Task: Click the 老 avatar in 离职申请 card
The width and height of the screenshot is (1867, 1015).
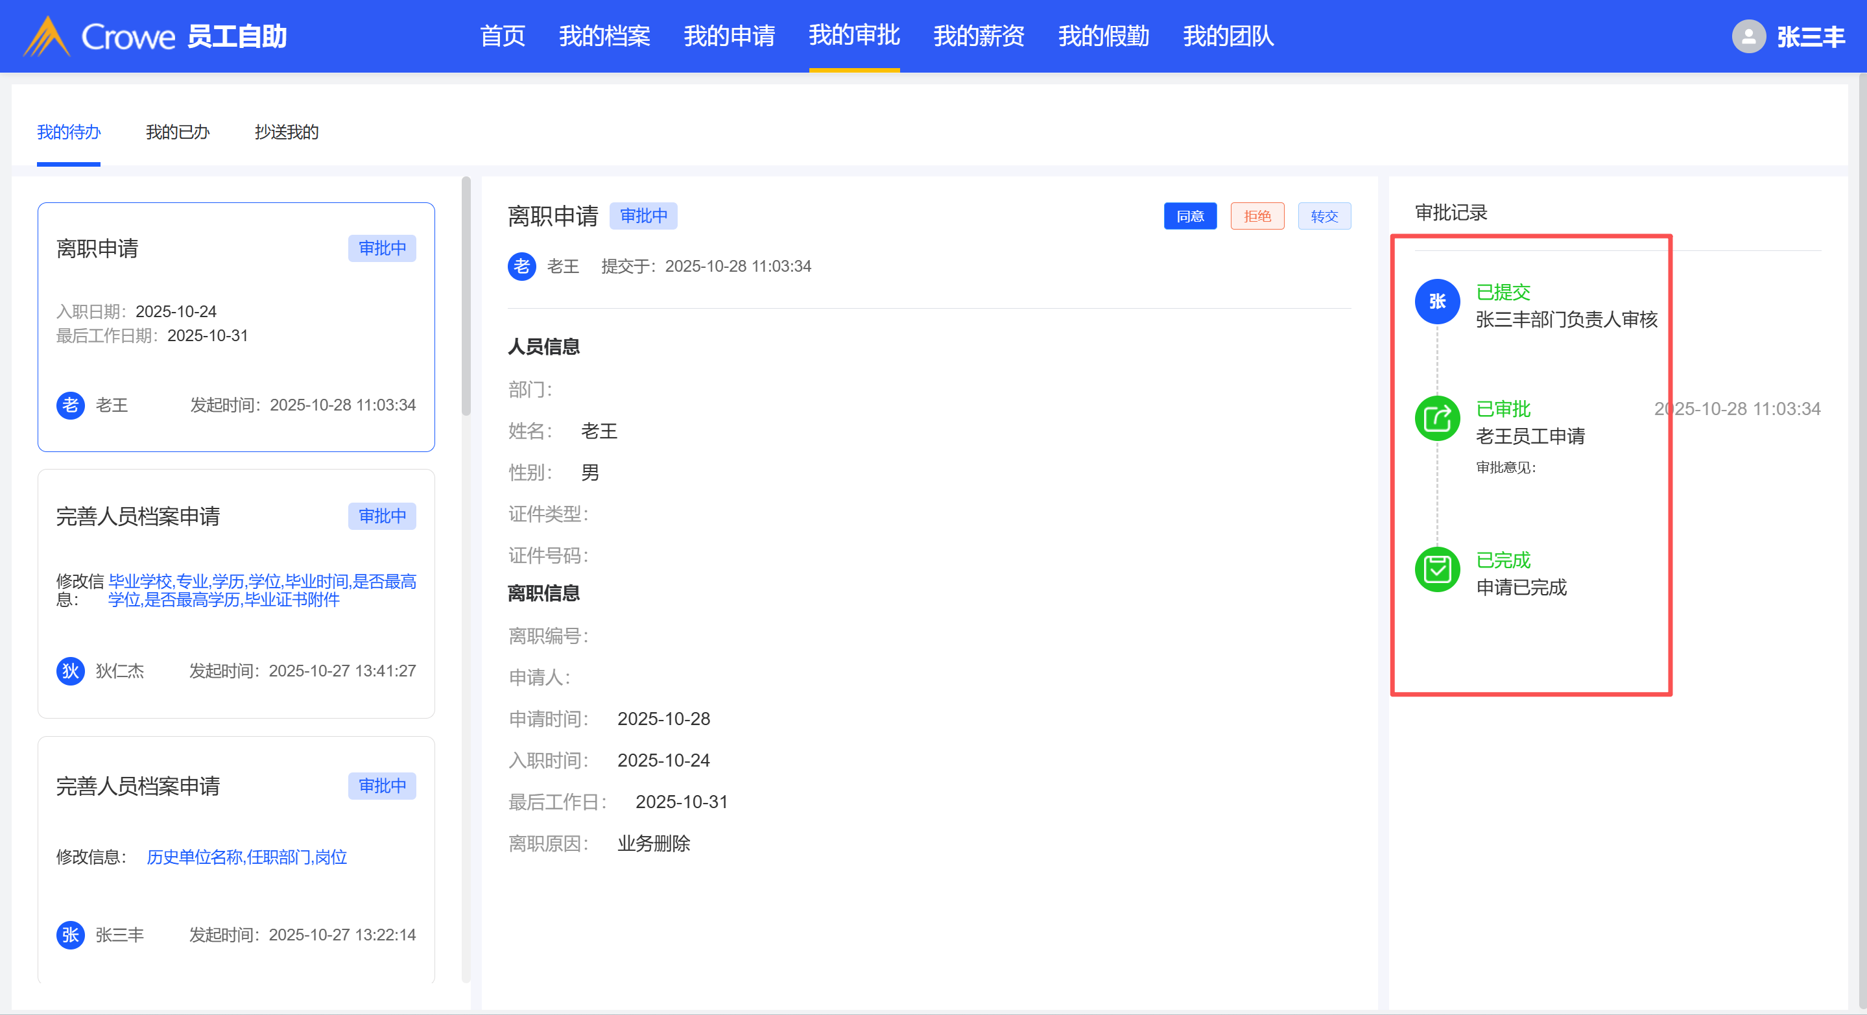Action: (70, 405)
